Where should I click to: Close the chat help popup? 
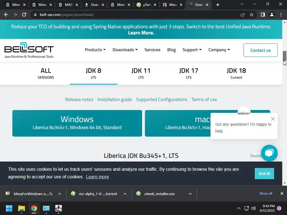coord(273,119)
